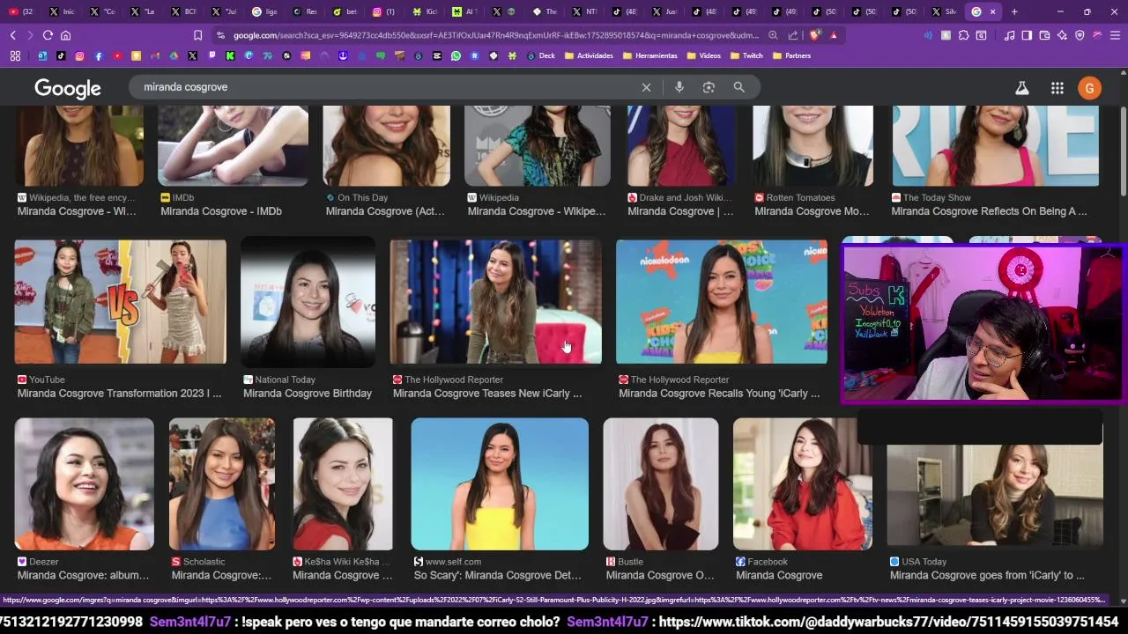Click the browser address bar URL

point(495,35)
